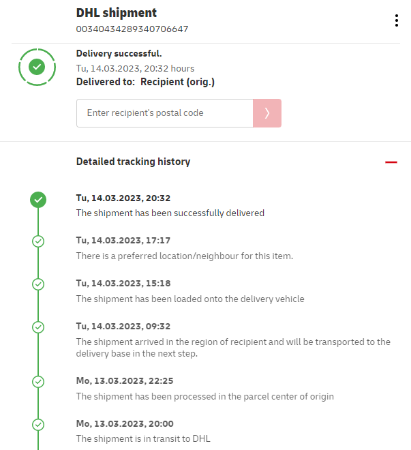This screenshot has width=411, height=450.
Task: Click the 'processed in the parcel center' entry
Action: tap(204, 396)
